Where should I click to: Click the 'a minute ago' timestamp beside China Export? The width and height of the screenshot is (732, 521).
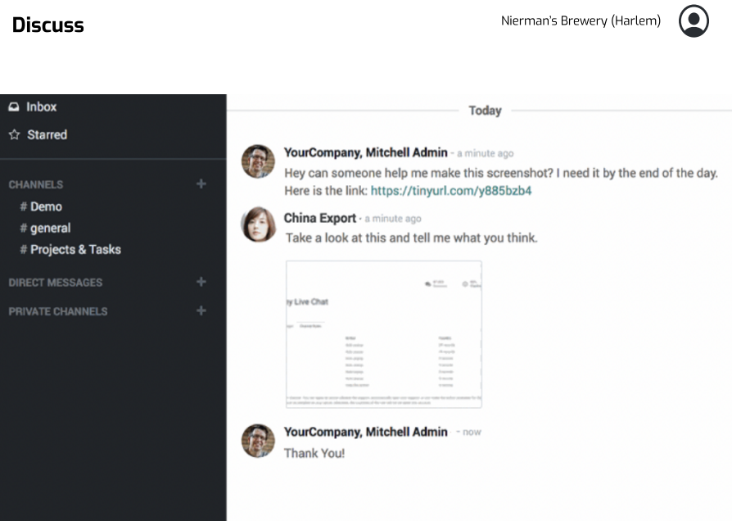(393, 219)
